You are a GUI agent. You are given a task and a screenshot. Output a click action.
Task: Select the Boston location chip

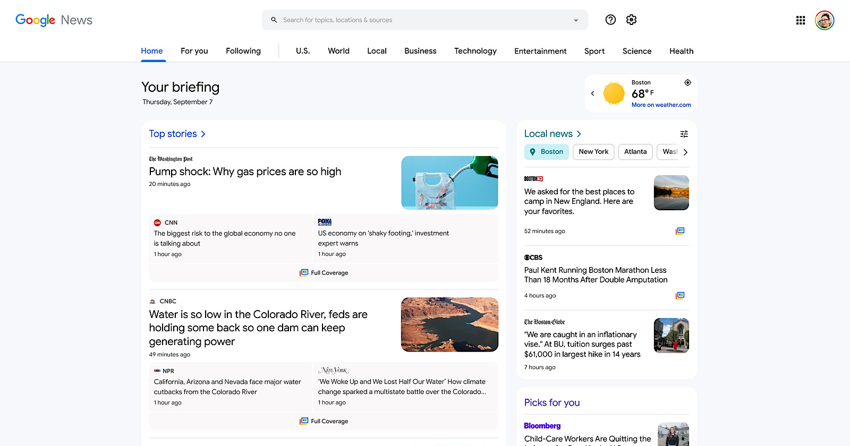[x=547, y=152]
